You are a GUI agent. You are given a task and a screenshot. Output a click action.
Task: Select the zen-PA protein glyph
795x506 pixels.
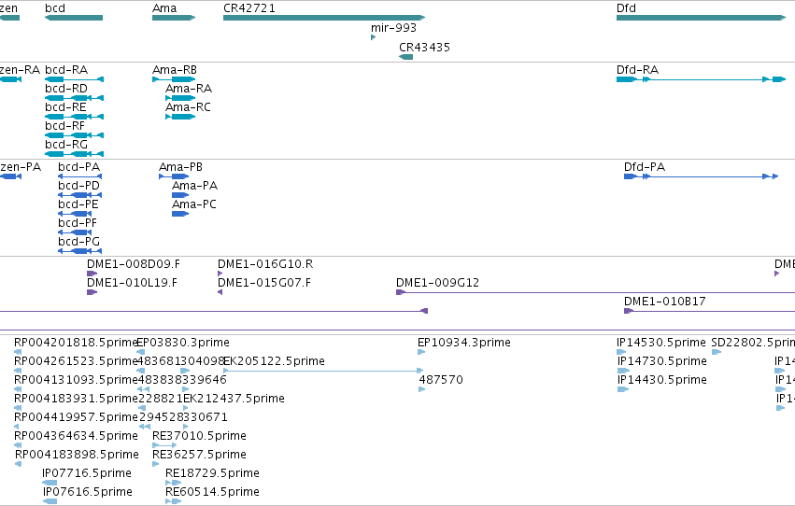click(x=10, y=176)
